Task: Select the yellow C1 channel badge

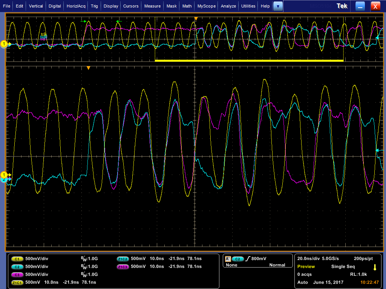Action: pyautogui.click(x=17, y=259)
